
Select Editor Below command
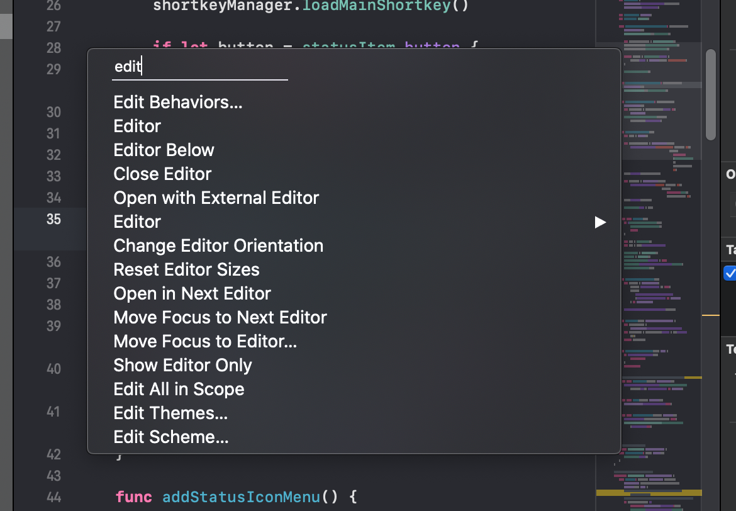tap(164, 150)
